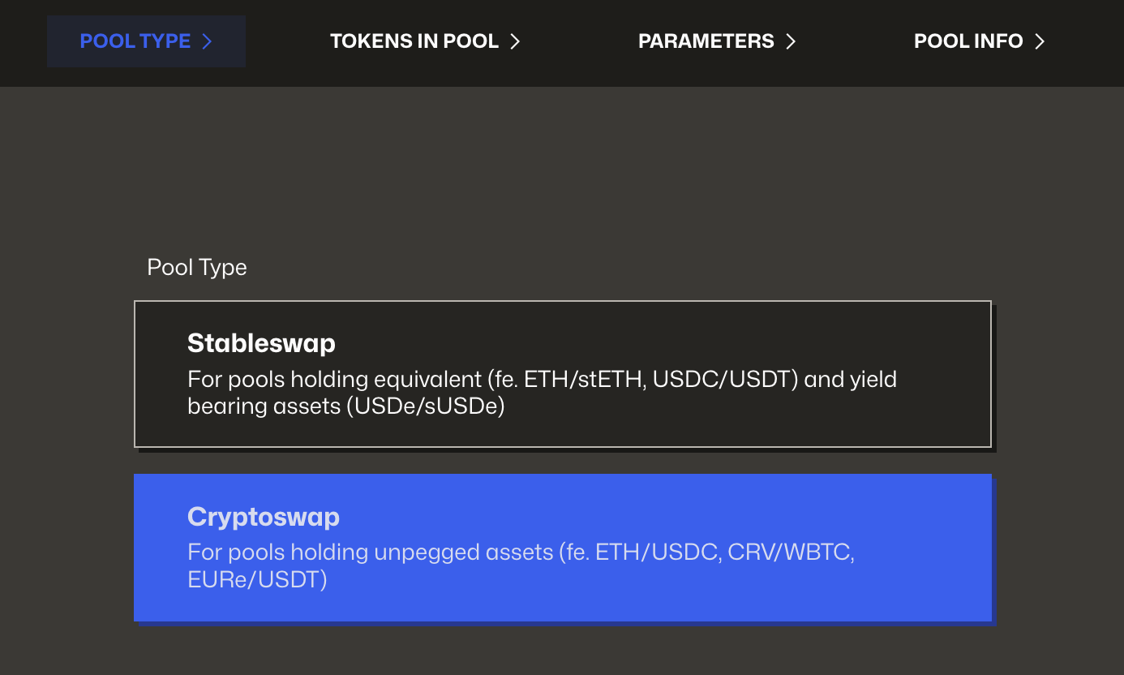Click the chevron arrow beside POOL TYPE

click(207, 41)
